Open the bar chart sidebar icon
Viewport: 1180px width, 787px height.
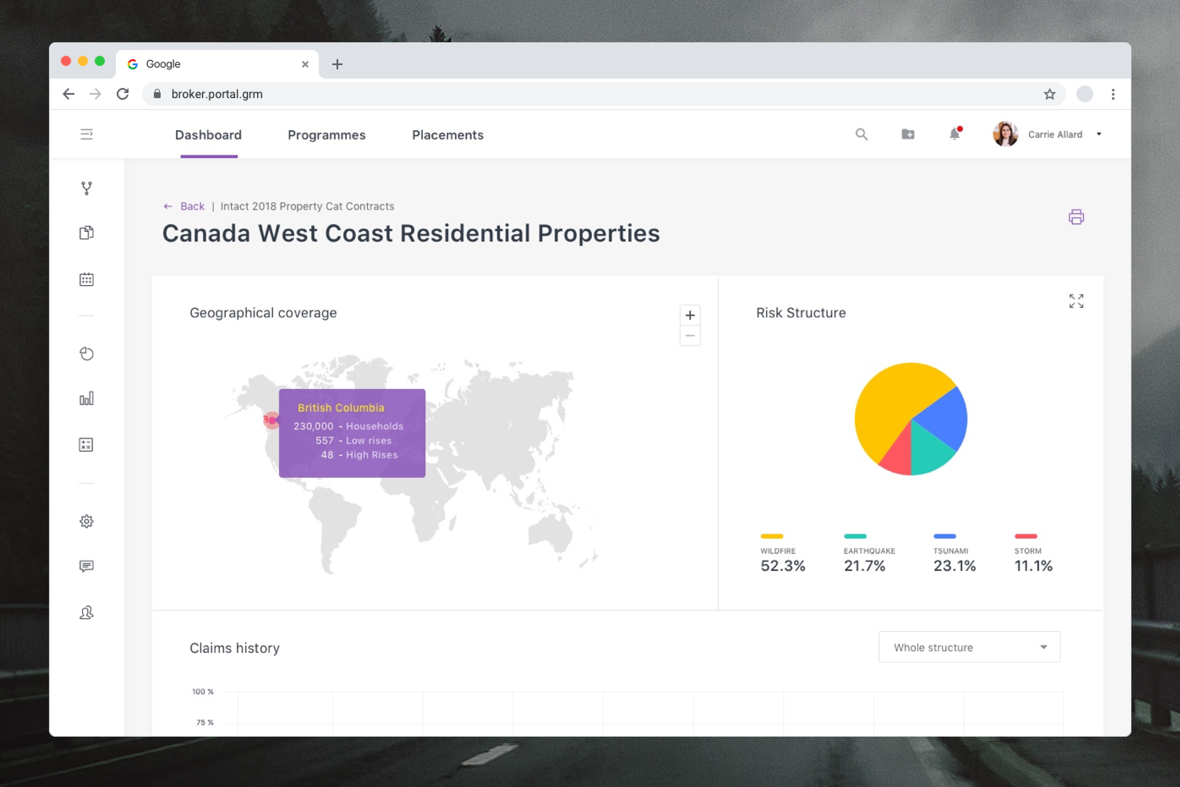click(x=86, y=398)
